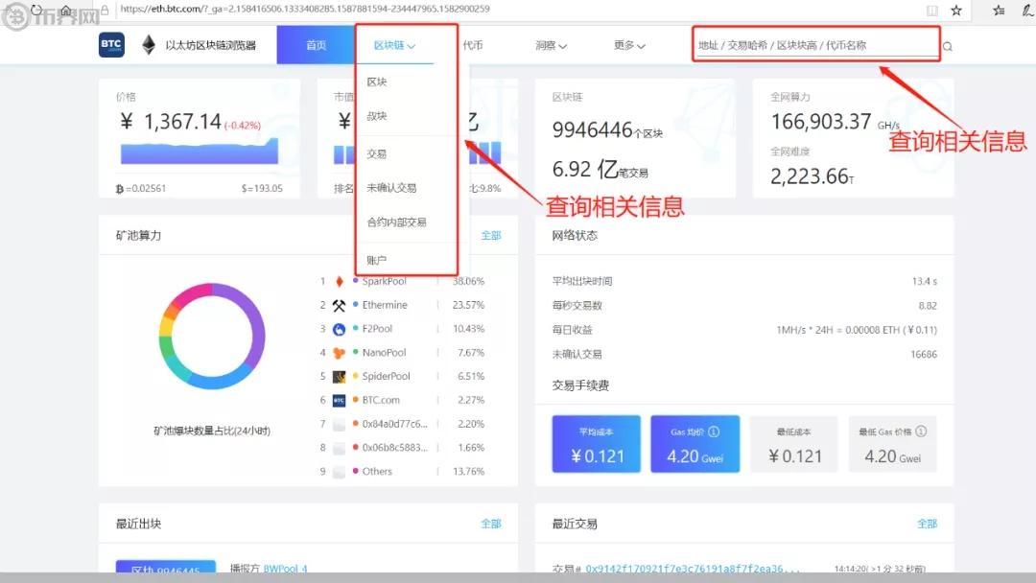
Task: Select 合约内部交易 from the dropdown
Action: (396, 222)
